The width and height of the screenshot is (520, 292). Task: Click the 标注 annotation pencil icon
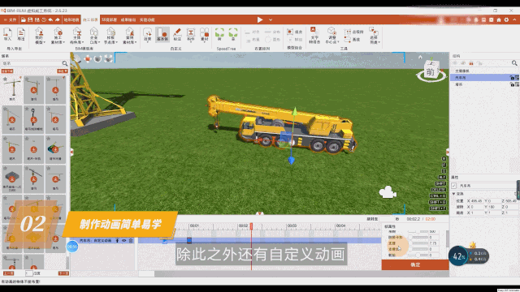tap(177, 34)
